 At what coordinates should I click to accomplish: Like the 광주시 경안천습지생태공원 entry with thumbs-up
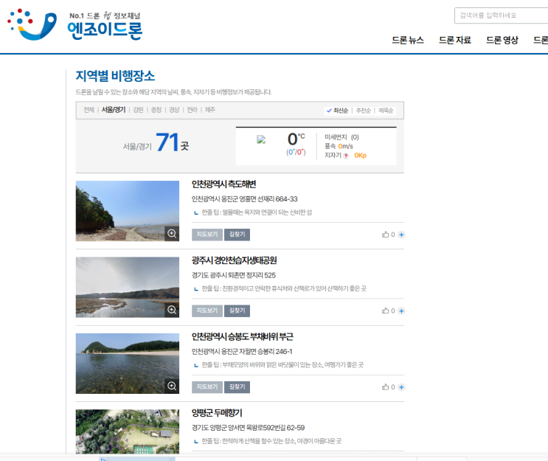[385, 311]
